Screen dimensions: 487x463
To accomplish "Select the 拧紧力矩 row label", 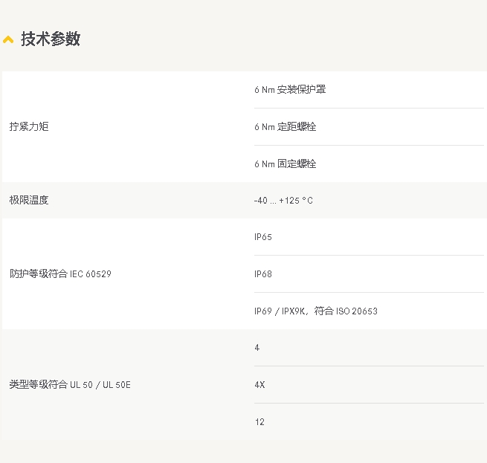I will tap(29, 127).
